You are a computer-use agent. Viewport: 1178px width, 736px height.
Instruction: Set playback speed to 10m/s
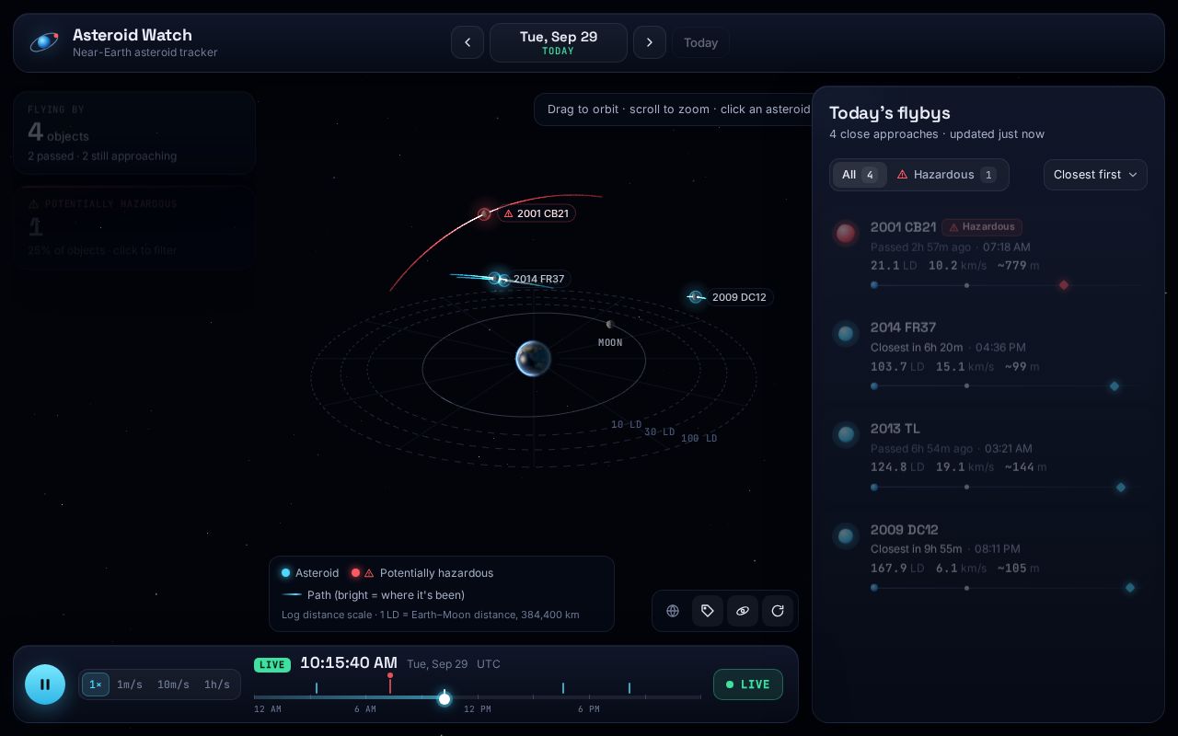[173, 684]
